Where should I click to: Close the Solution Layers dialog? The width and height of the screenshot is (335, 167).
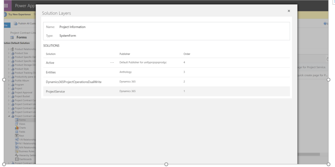click(289, 11)
